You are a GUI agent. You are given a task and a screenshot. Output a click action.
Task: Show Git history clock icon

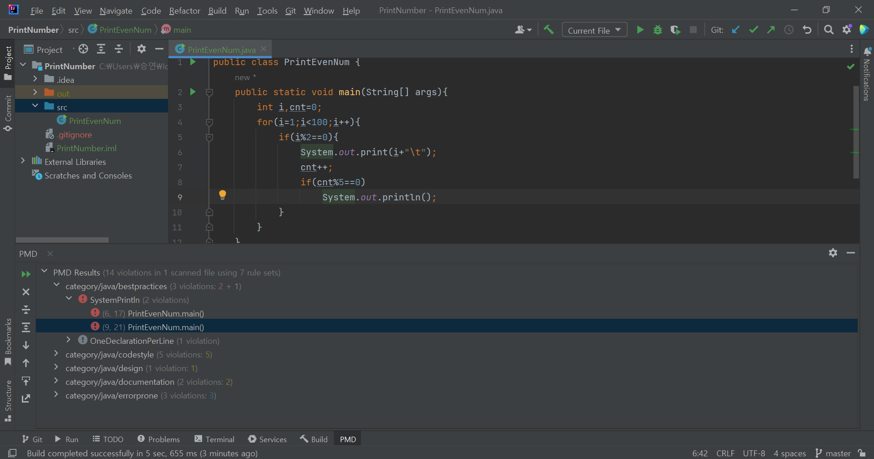(x=789, y=30)
